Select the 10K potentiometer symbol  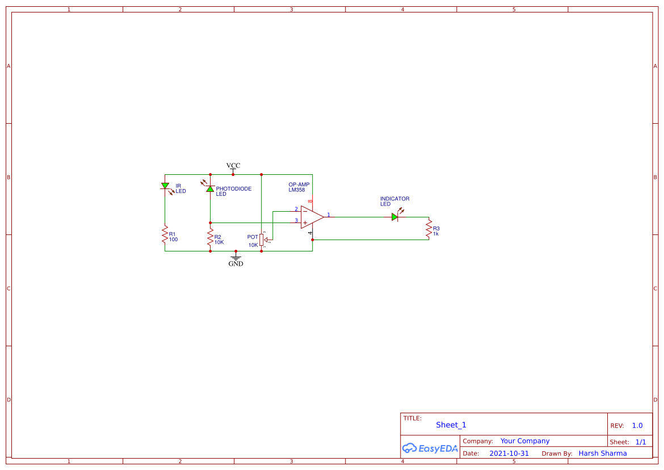point(262,240)
